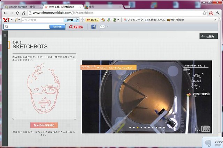This screenshot has height=148, width=223.
Task: Click into the Avira search box
Action: tap(27, 27)
